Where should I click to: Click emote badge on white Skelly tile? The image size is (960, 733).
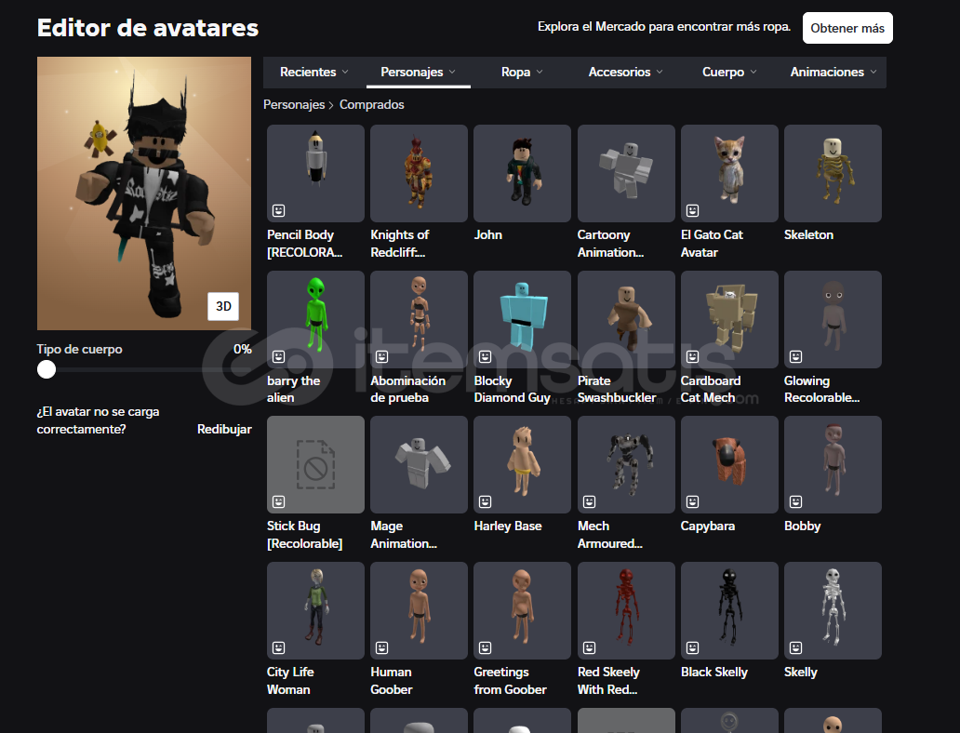[x=796, y=647]
